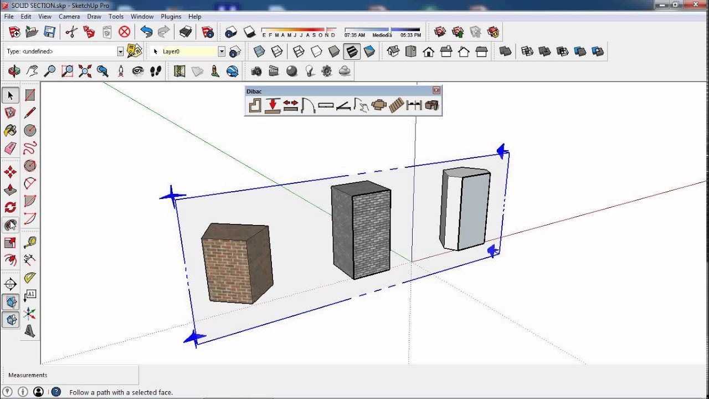Pick the Eraser tool

pos(10,149)
